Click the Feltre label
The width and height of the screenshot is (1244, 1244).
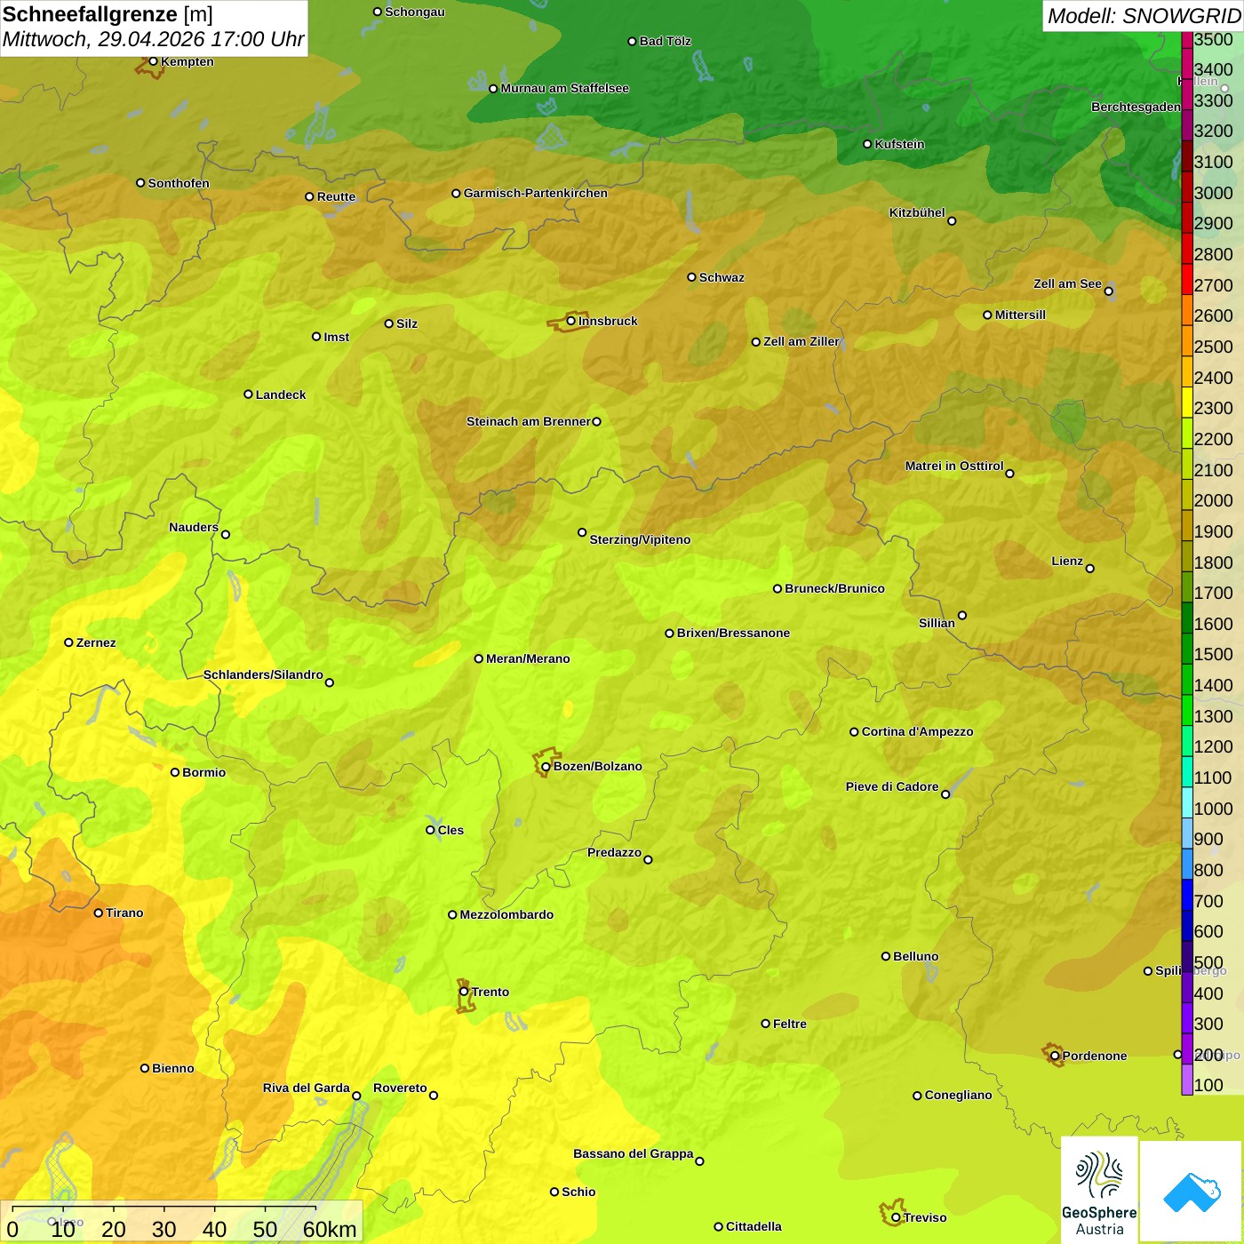[x=790, y=1024]
